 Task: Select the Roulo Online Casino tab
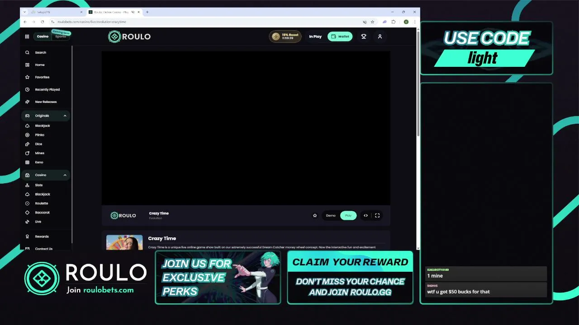coord(114,12)
